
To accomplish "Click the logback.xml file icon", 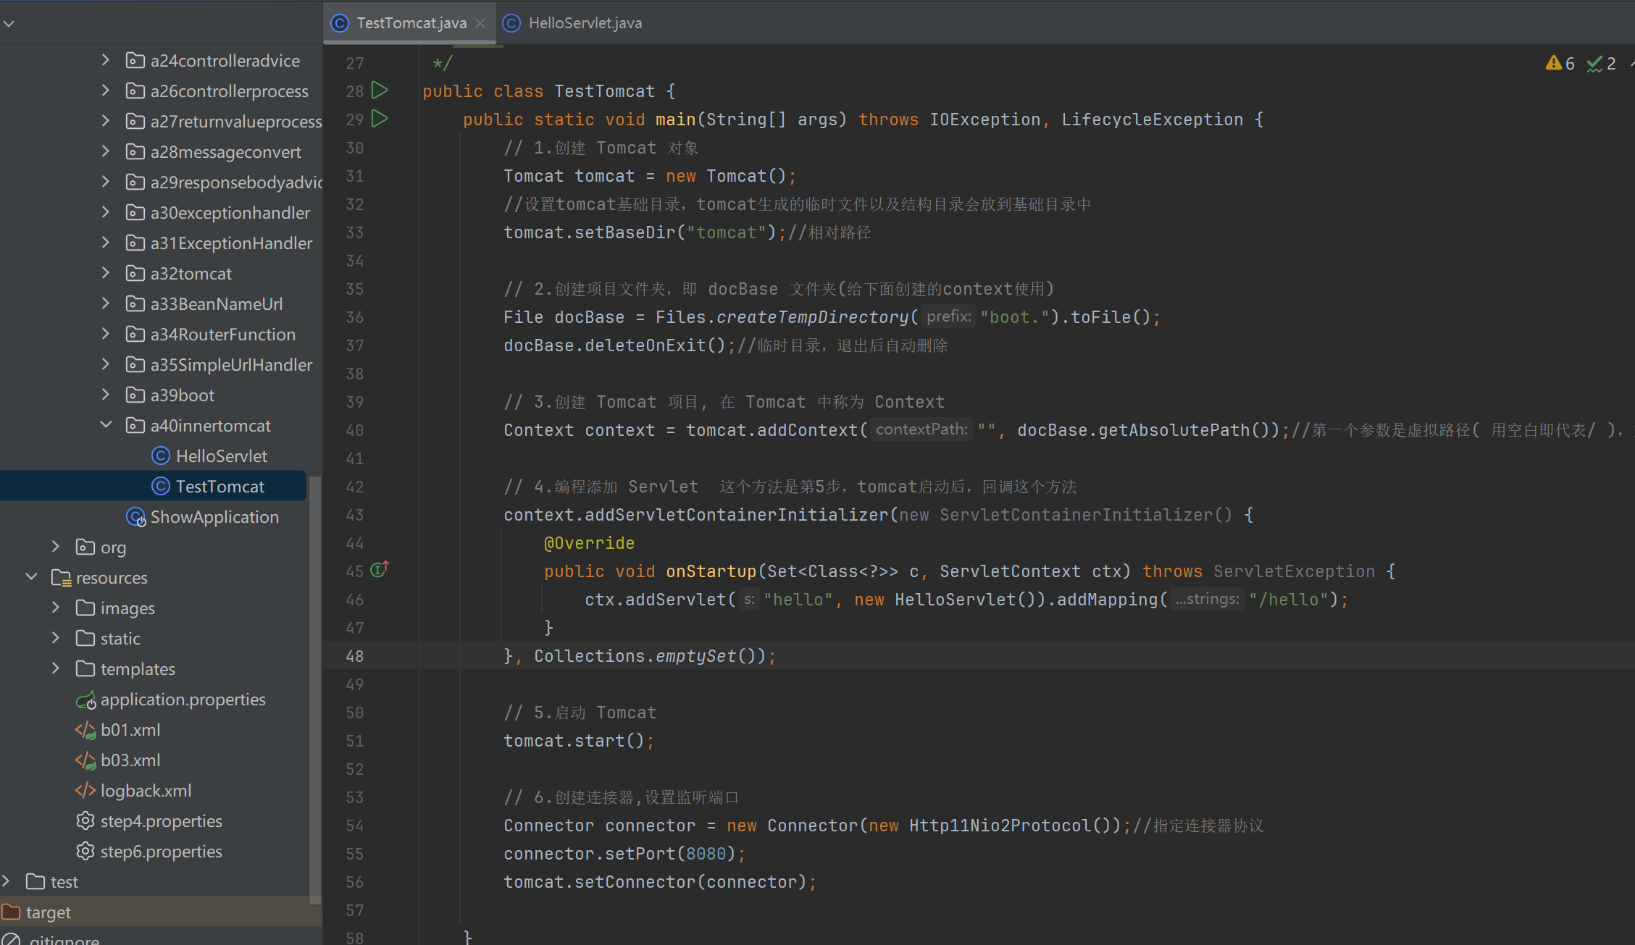I will tap(85, 790).
